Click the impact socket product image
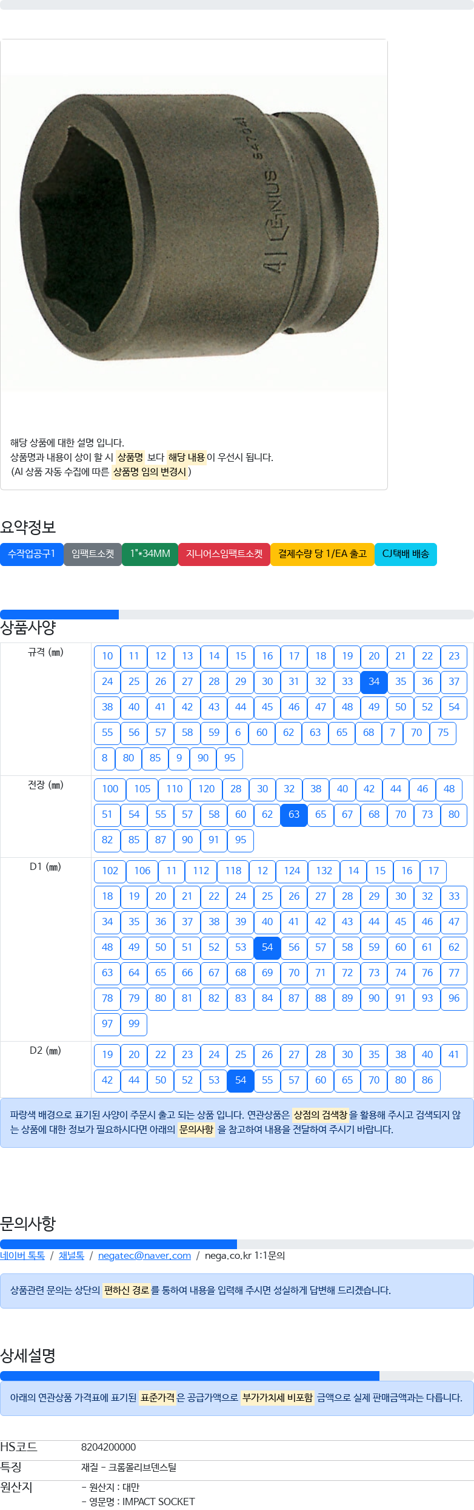Screen dimensions: 474x1510 click(194, 232)
